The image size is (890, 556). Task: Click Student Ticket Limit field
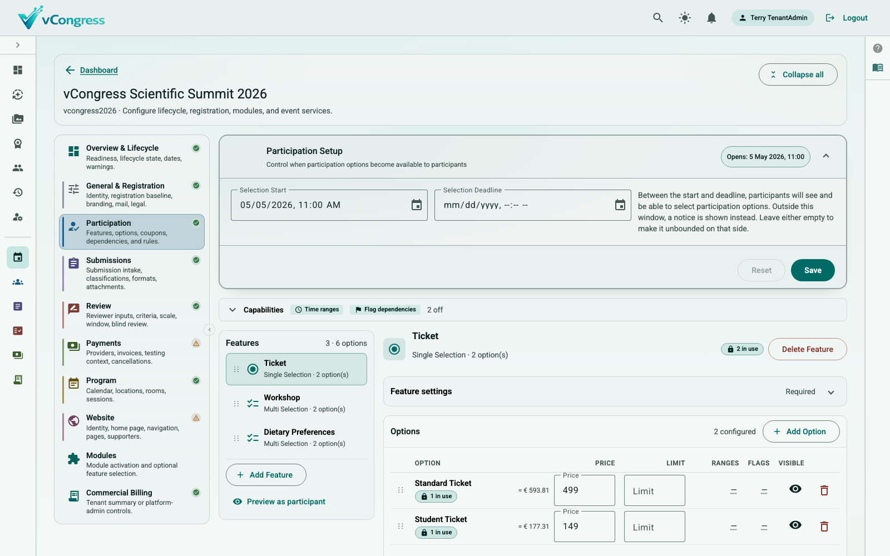coord(655,527)
